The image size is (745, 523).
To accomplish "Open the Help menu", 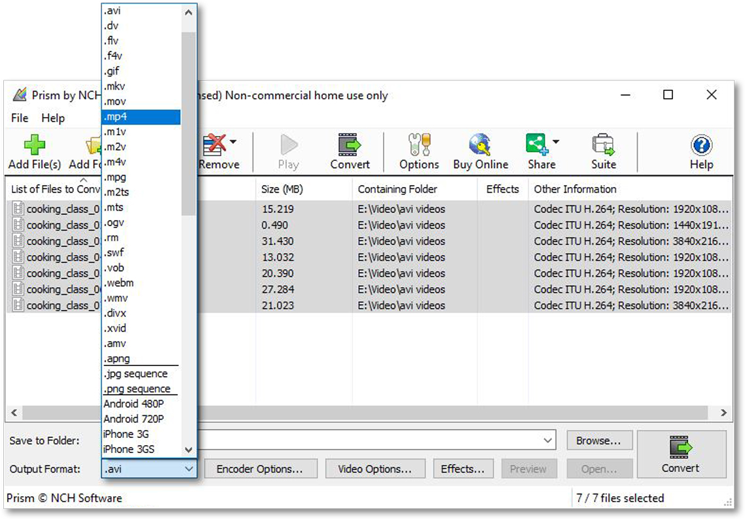I will click(x=53, y=118).
